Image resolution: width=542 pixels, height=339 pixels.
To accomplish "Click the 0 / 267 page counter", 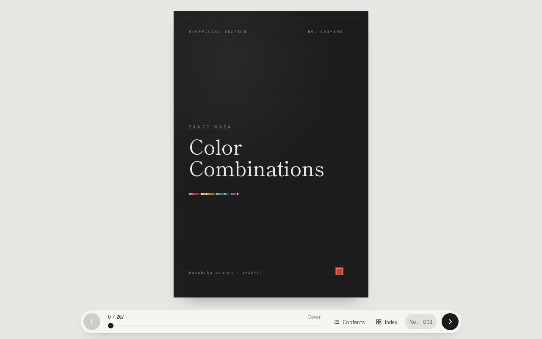I will tap(116, 317).
